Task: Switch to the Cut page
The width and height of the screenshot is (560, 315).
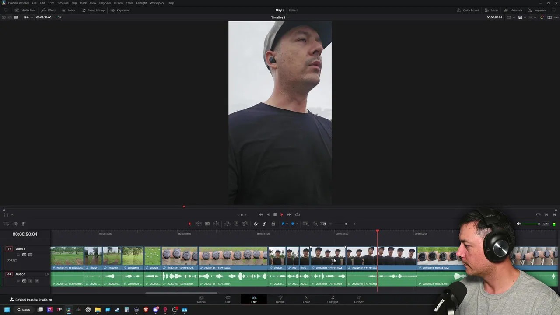Action: [227, 300]
